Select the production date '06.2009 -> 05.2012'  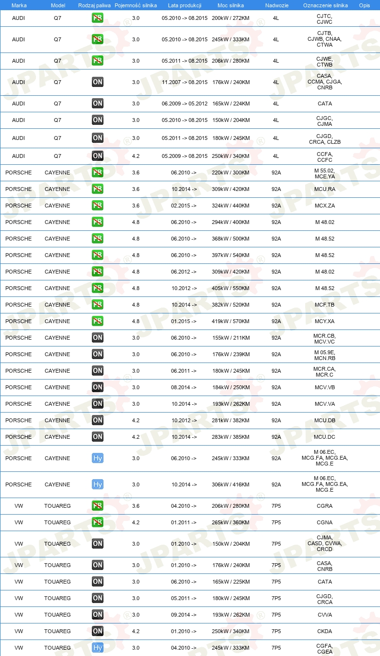point(185,104)
